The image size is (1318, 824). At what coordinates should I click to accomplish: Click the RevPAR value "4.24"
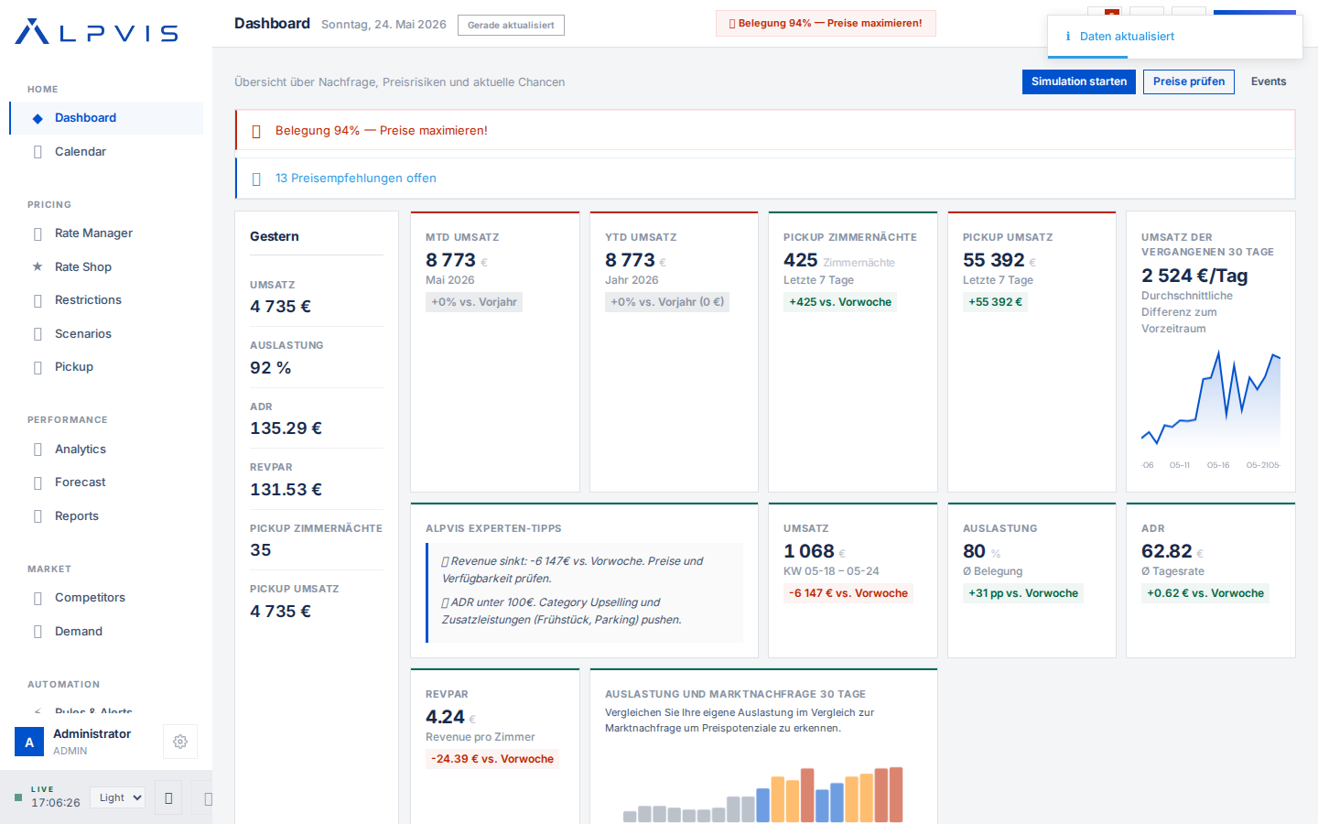coord(445,717)
